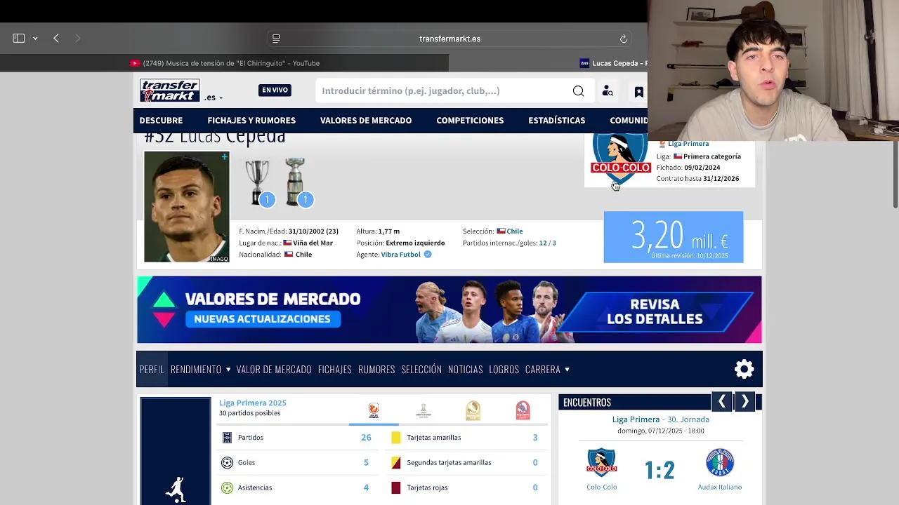This screenshot has height=505, width=899.
Task: Click the Transfermarkt logo
Action: coord(170,90)
